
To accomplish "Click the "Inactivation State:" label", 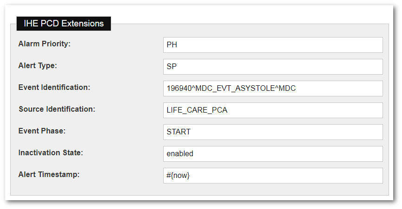I will point(50,153).
